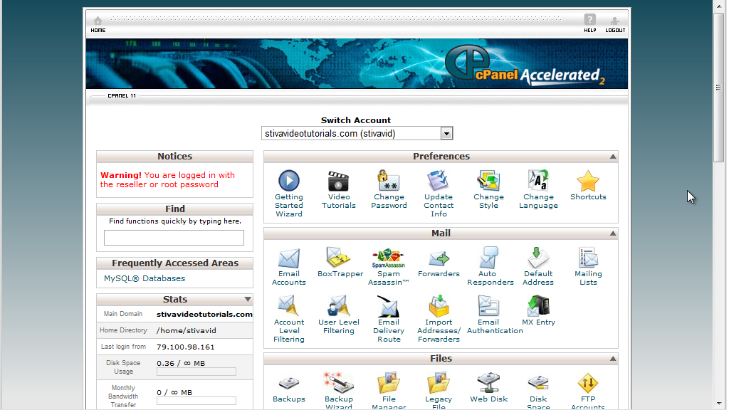This screenshot has height=410, width=729.
Task: Click the cPanel Accelerated banner logo
Action: click(x=525, y=65)
